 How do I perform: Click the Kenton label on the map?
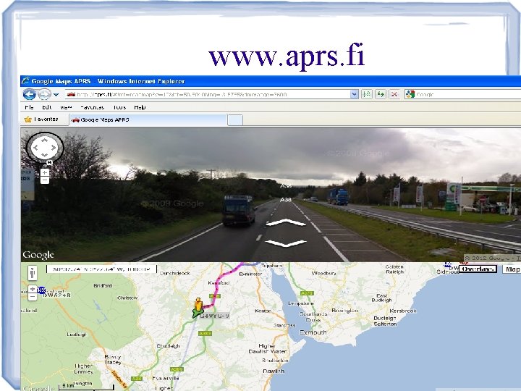(x=263, y=311)
